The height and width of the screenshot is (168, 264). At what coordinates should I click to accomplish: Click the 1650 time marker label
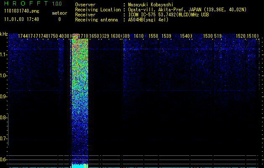click(94, 36)
